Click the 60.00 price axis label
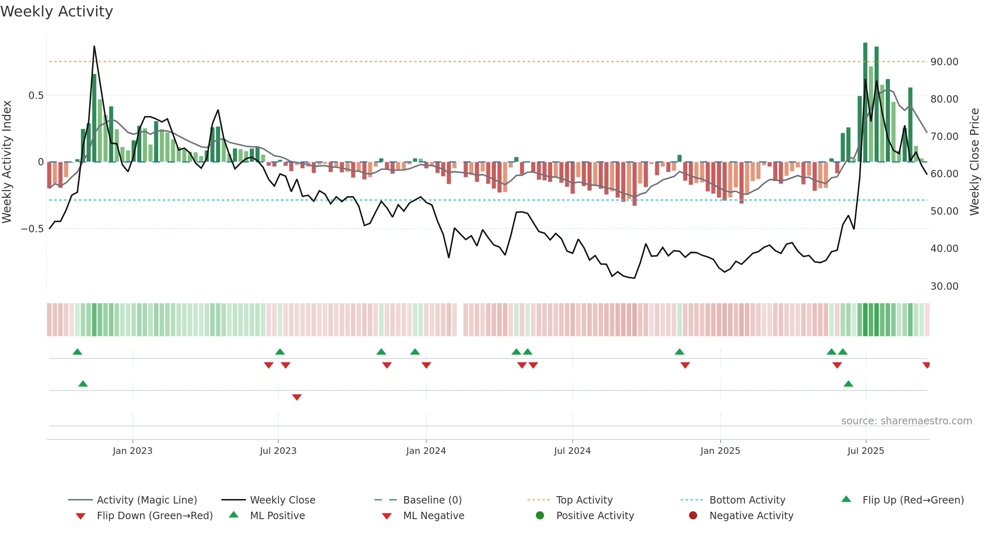The height and width of the screenshot is (554, 986). click(945, 174)
